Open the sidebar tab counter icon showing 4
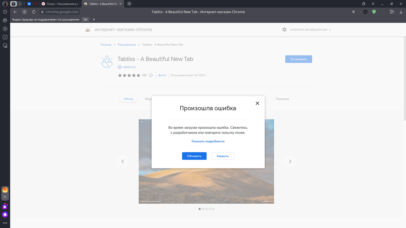406x228 pixels. 5,37
